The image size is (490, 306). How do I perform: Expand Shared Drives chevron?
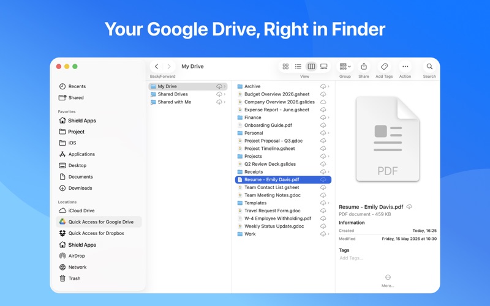[x=225, y=94]
